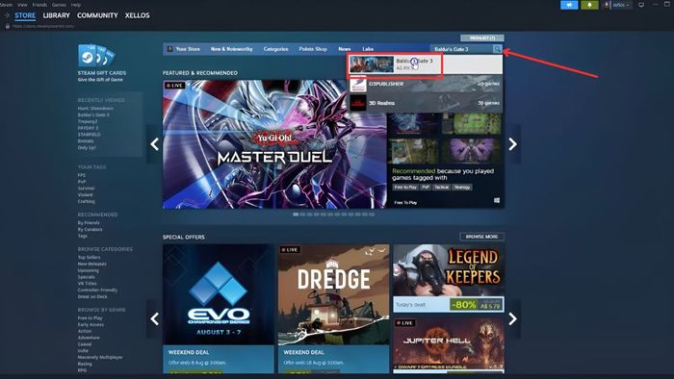Open recommendations By Curators
The width and height of the screenshot is (674, 379).
pos(90,229)
